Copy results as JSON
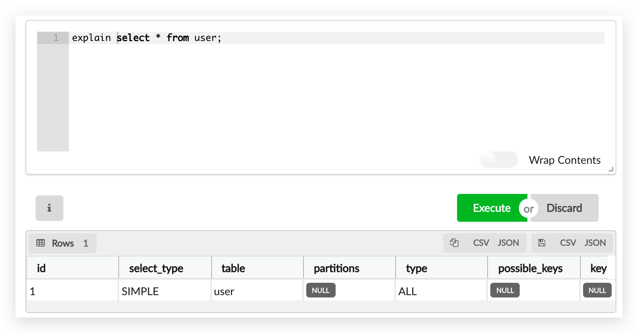 (x=508, y=243)
